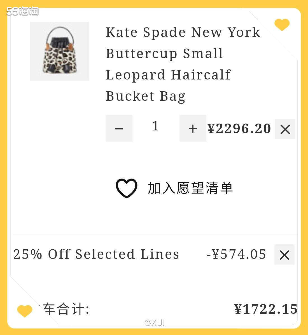Click the 车合计 cart total label
The height and width of the screenshot is (335, 308).
pos(66,310)
